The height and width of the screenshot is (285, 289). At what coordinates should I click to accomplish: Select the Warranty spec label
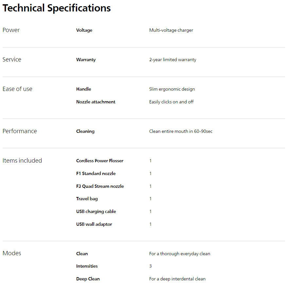86,60
